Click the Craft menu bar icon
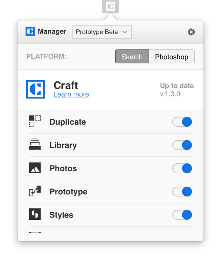Viewport: 221px width, 261px height. [x=110, y=6]
